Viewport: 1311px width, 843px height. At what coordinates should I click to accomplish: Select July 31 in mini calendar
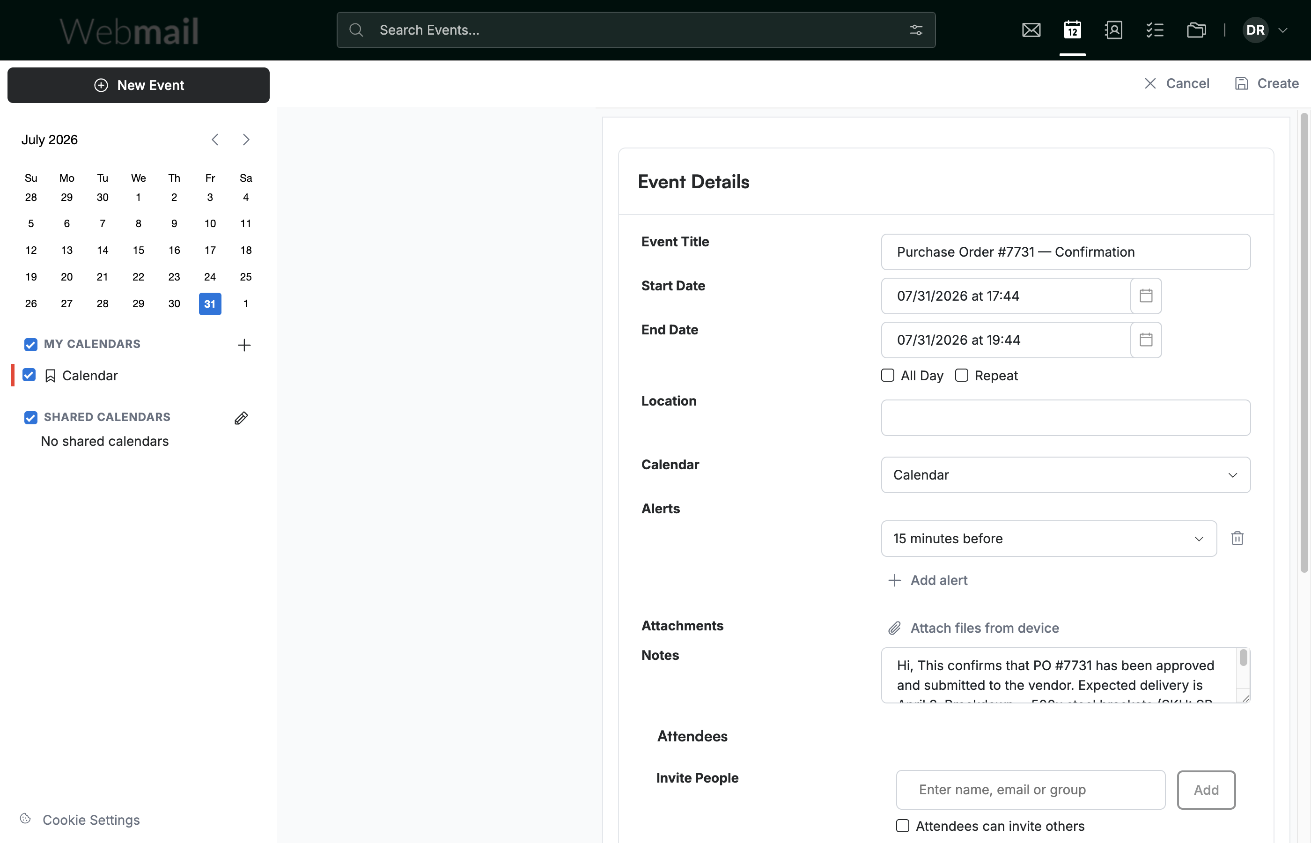tap(210, 304)
